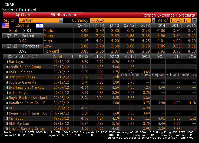
Task: Click Q3 12 Actual value 3.92
Action: point(23,41)
